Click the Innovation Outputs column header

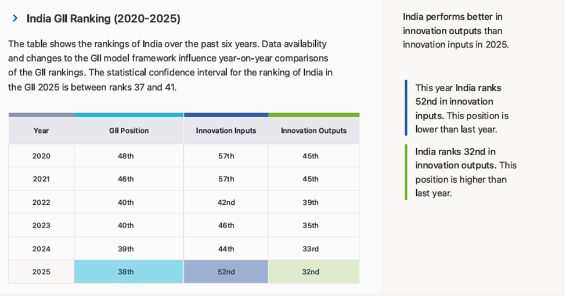coord(313,131)
